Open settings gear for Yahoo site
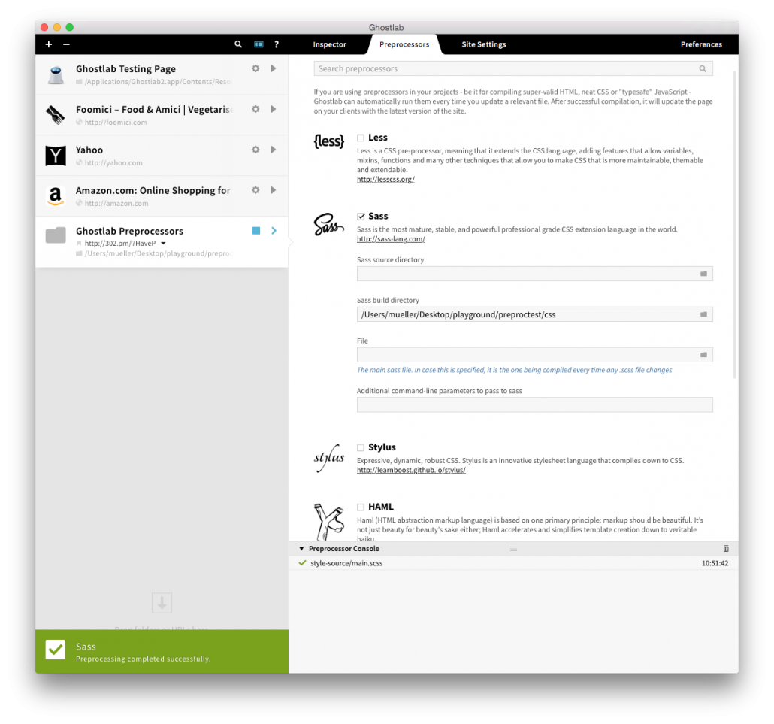 click(x=255, y=150)
